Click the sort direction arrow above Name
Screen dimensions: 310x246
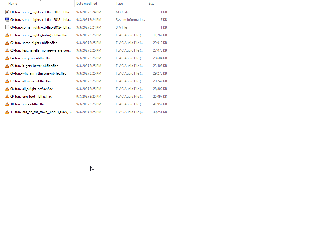click(40, 1)
